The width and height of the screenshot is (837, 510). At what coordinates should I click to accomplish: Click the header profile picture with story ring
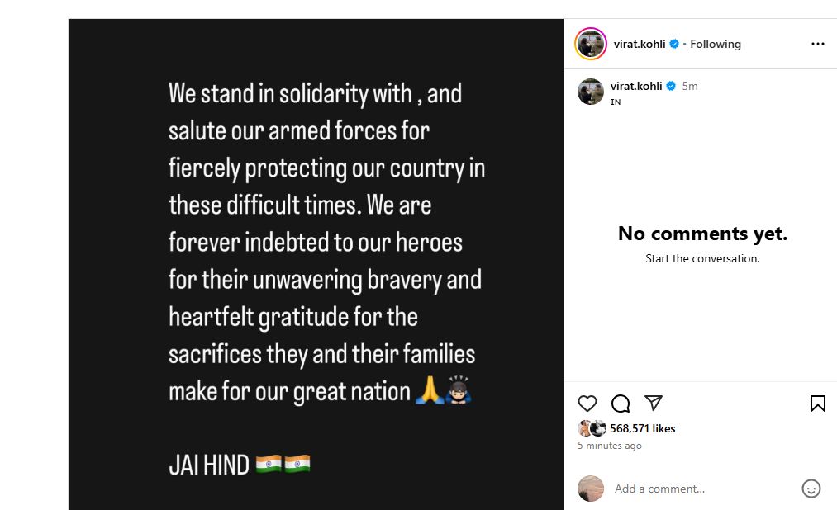click(590, 44)
